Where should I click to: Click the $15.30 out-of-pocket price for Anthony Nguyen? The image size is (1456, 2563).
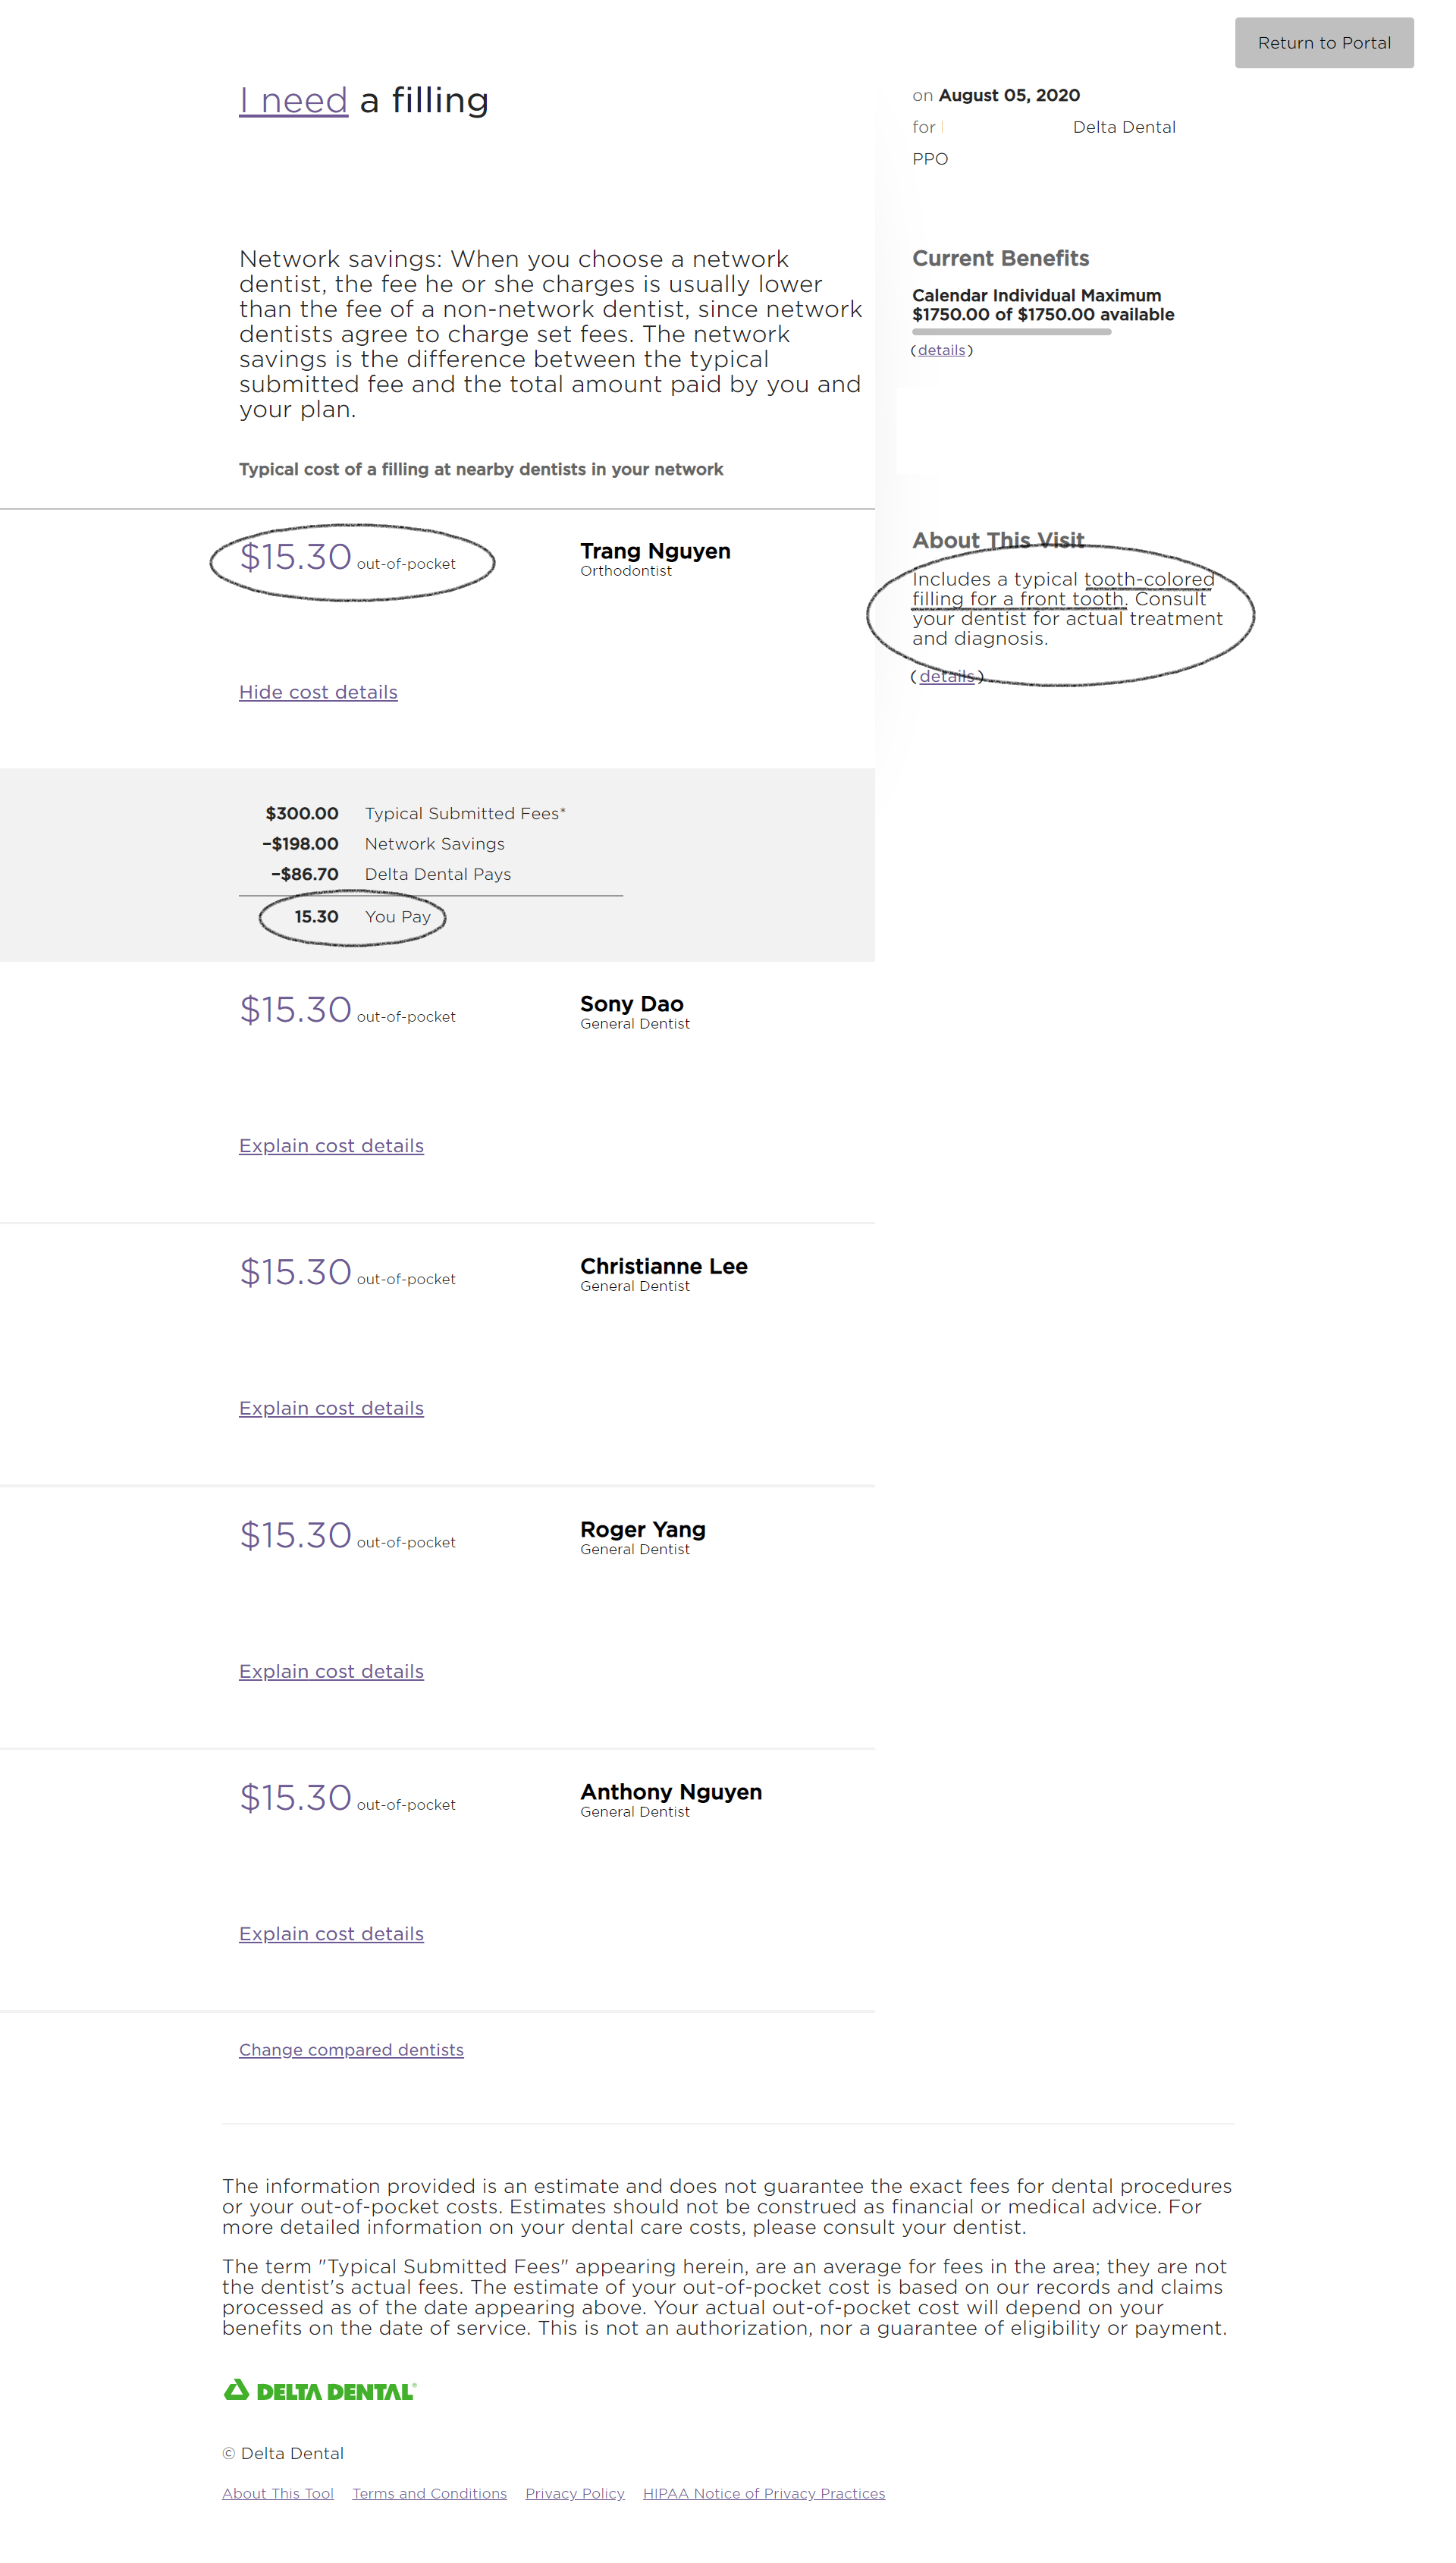347,1798
